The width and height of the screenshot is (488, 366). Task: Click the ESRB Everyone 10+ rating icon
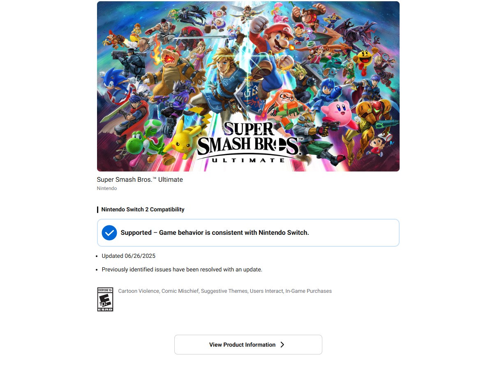tap(105, 299)
